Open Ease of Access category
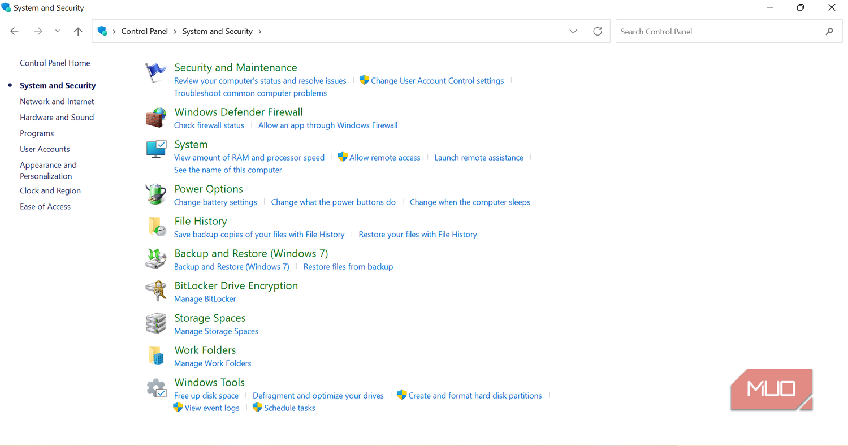848x446 pixels. pyautogui.click(x=45, y=207)
